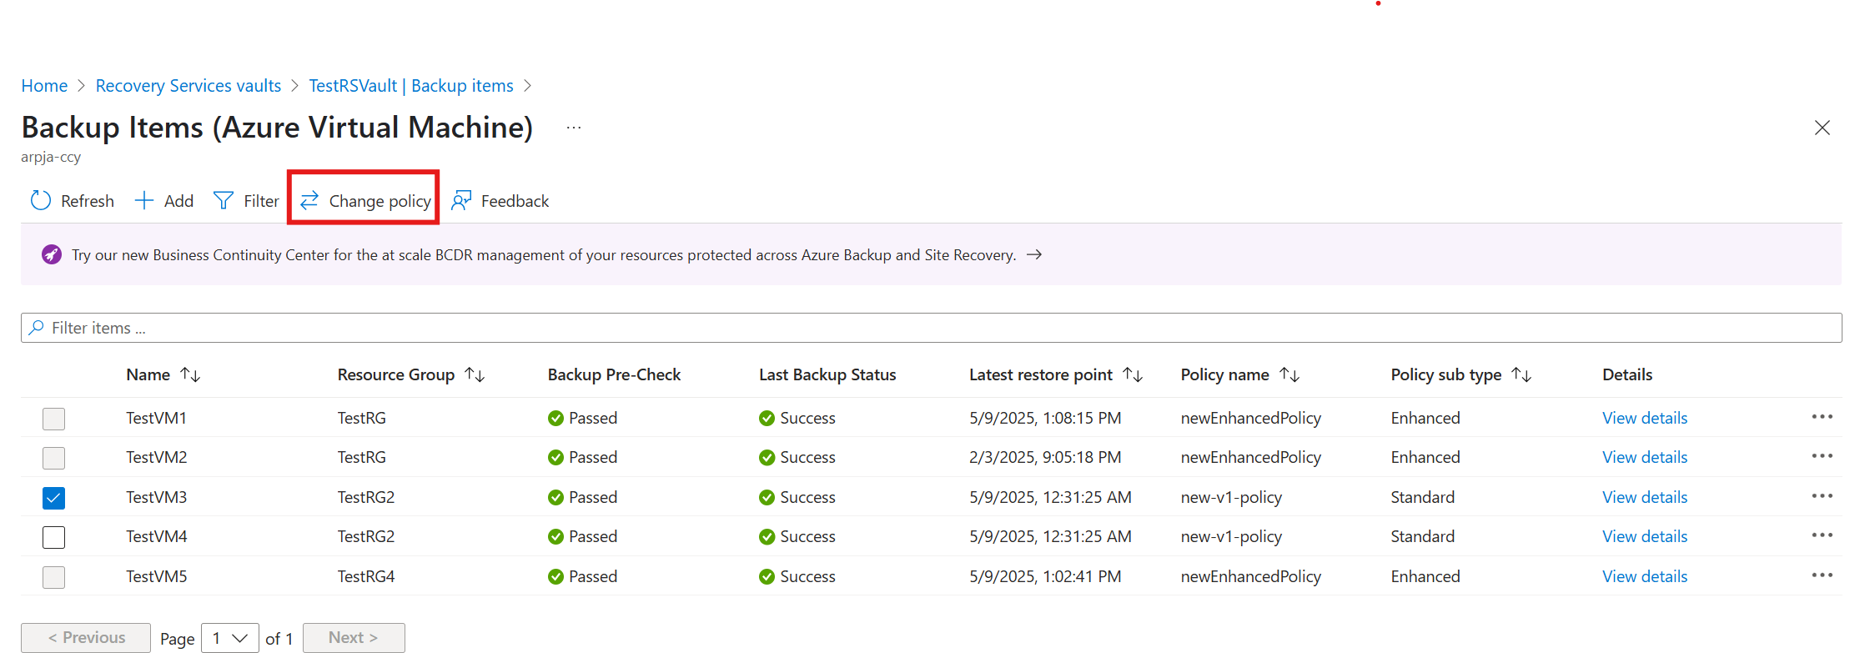1860x653 pixels.
Task: Click the Change policy swap icon
Action: click(x=309, y=201)
